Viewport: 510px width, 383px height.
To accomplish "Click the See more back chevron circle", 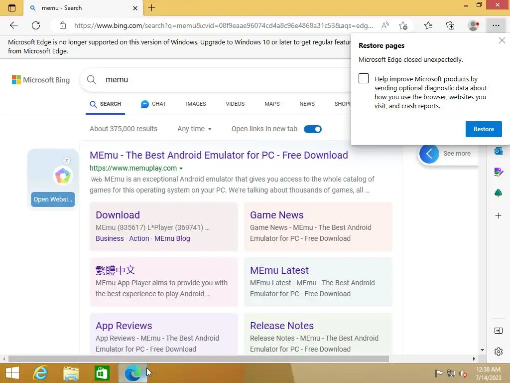I will click(429, 154).
